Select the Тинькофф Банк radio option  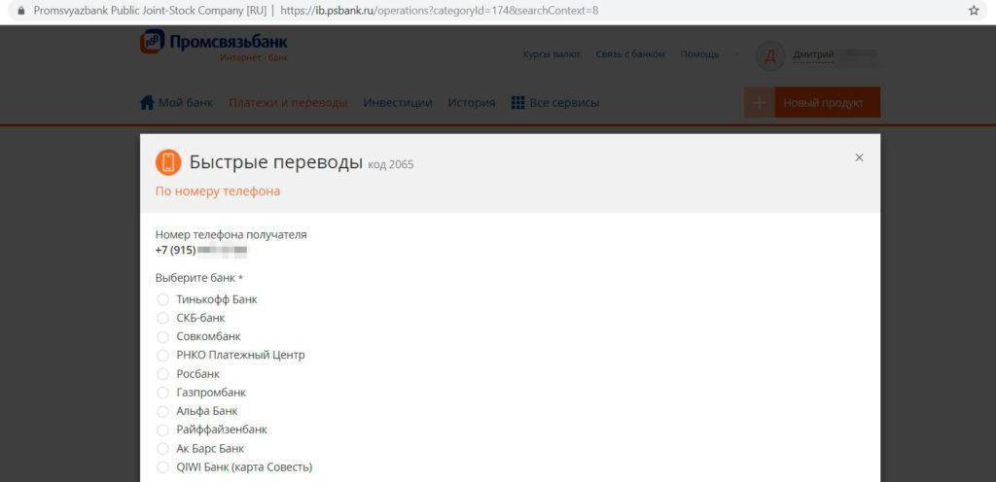(162, 299)
